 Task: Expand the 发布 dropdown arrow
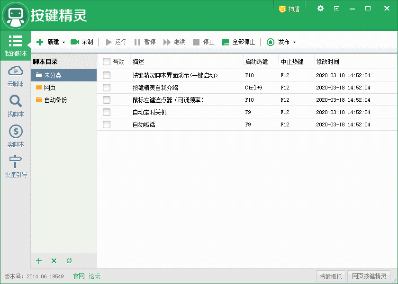[294, 43]
